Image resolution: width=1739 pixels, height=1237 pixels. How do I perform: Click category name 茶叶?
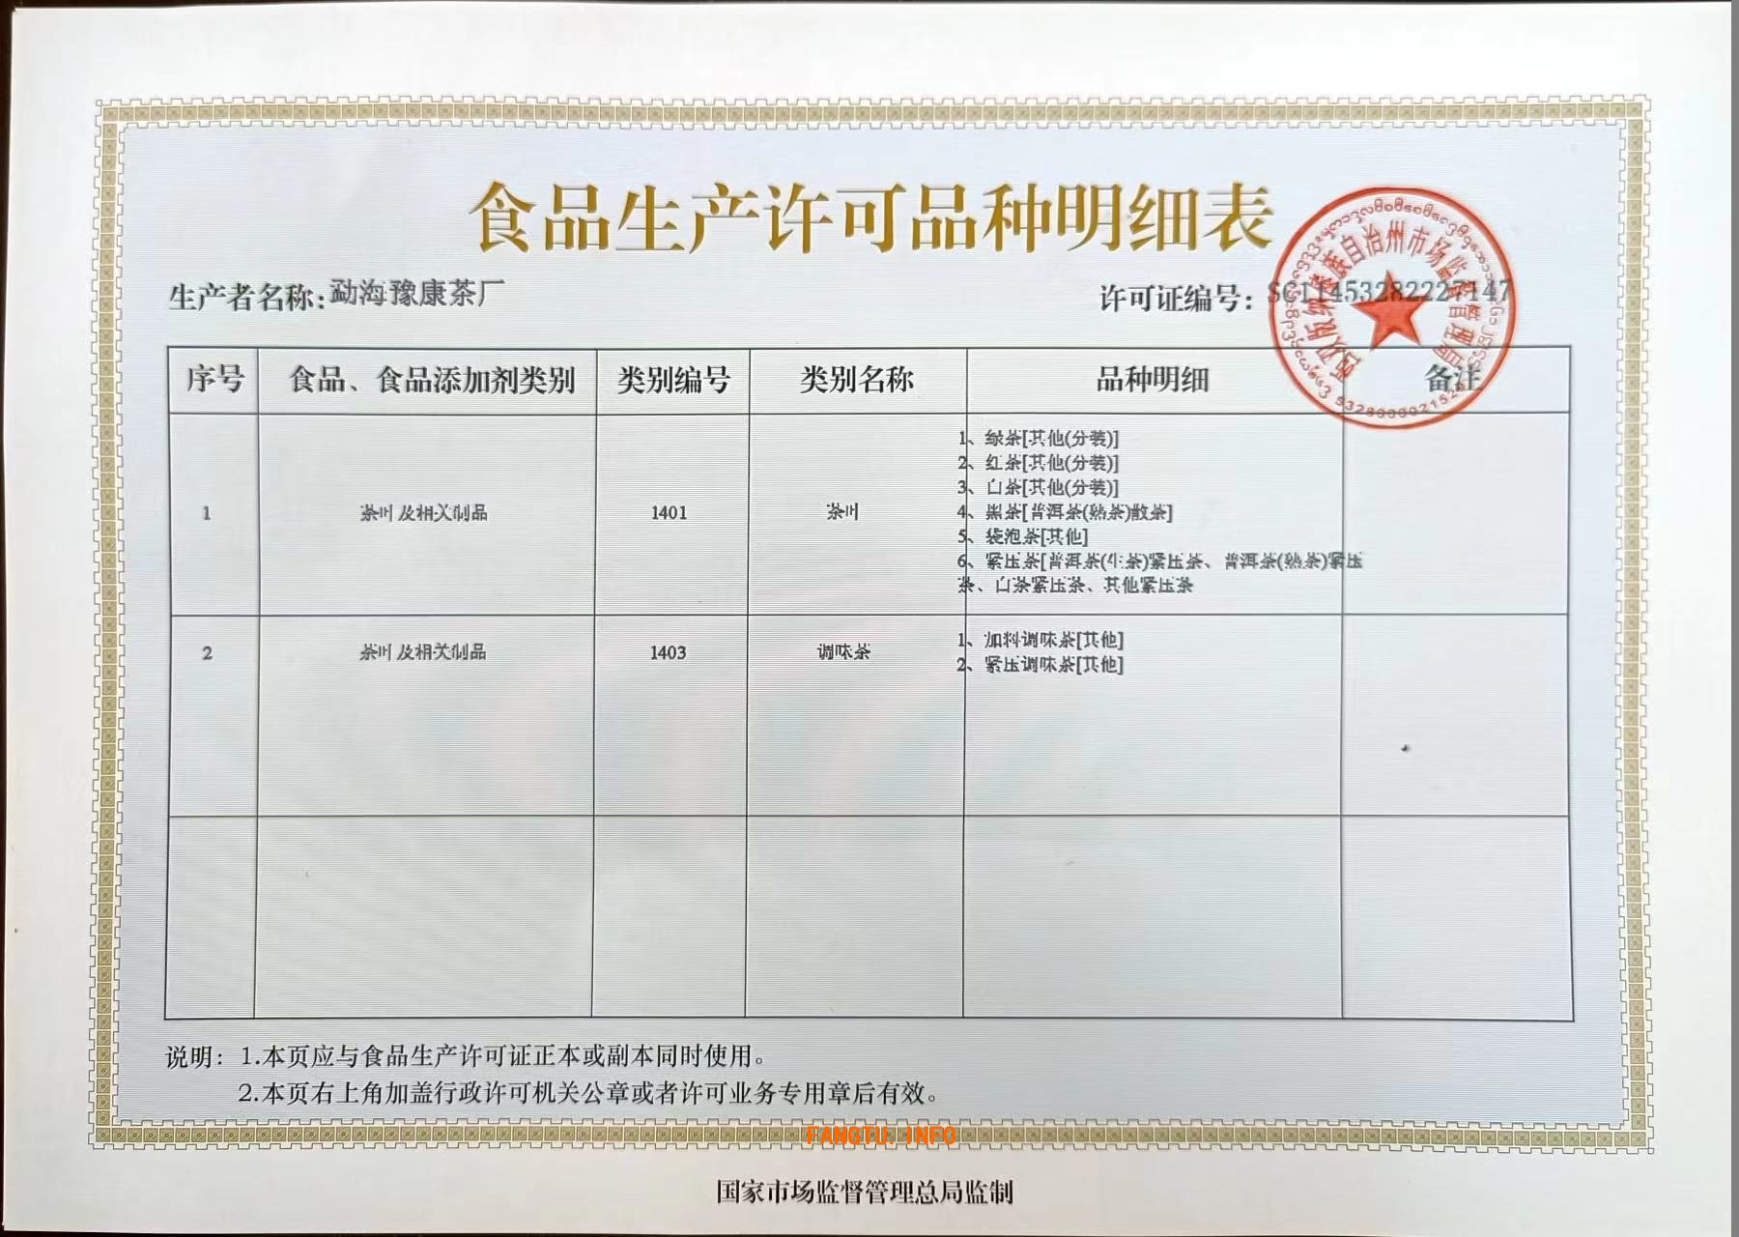tap(842, 512)
